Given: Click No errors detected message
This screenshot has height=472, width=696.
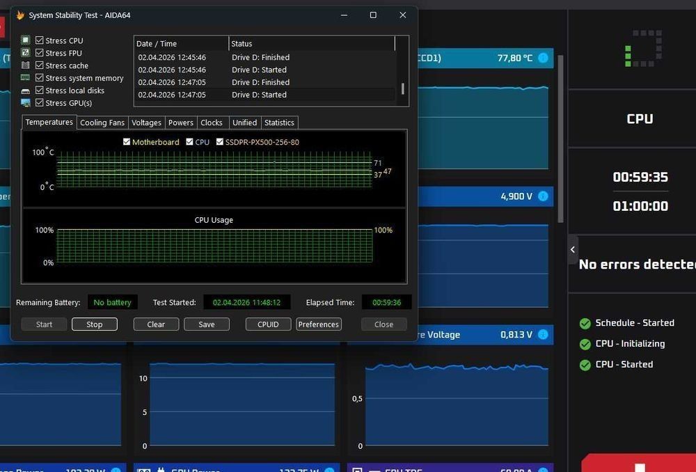Looking at the screenshot, I should tap(638, 265).
